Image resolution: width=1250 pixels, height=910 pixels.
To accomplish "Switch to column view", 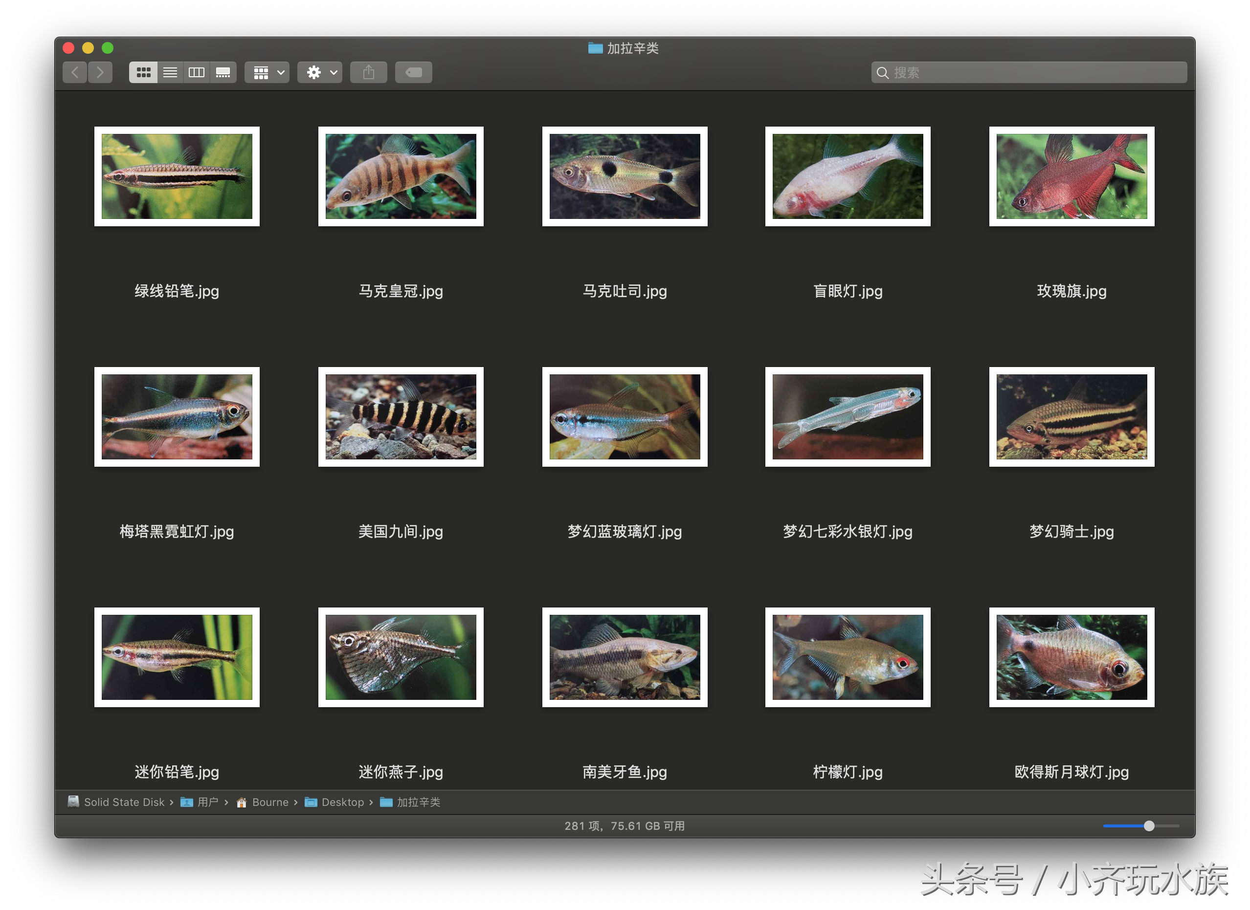I will click(x=196, y=72).
